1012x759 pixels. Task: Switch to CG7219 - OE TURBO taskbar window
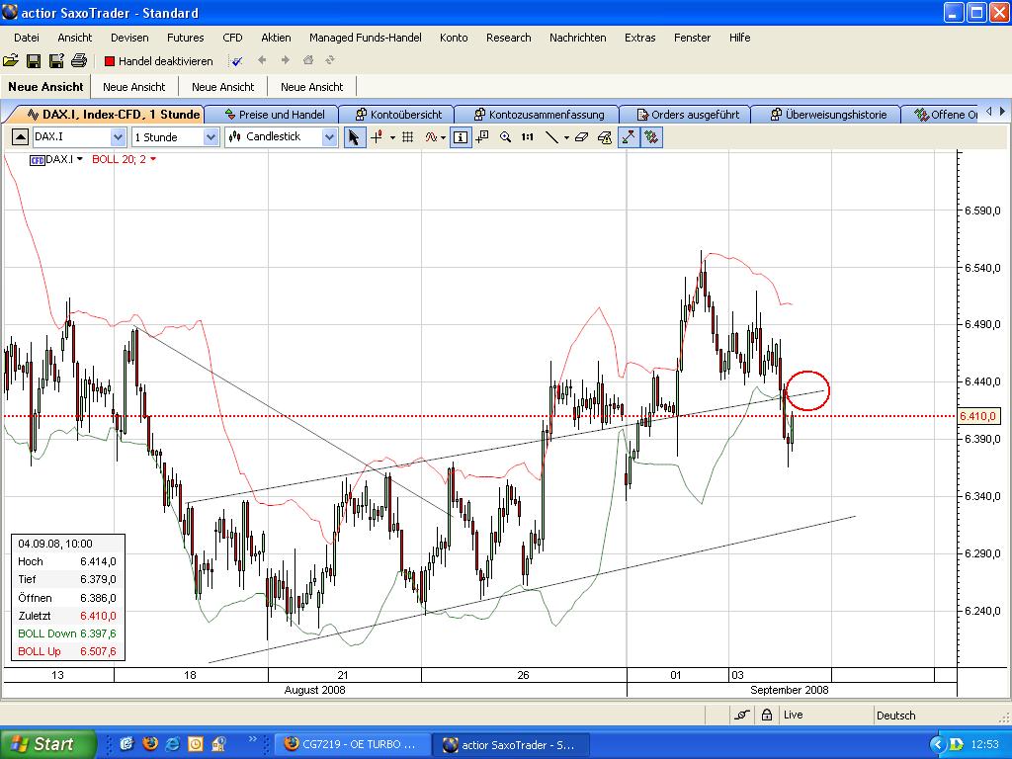(x=352, y=744)
